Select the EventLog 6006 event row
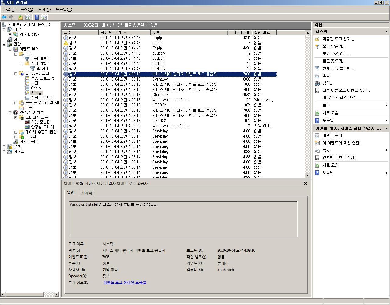The image size is (390, 305). (170, 79)
